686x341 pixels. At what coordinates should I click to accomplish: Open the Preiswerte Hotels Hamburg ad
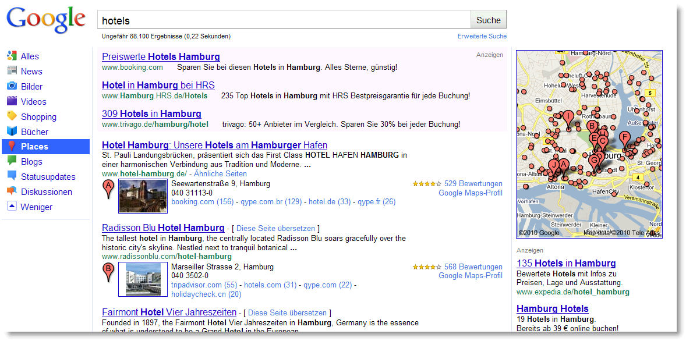161,56
